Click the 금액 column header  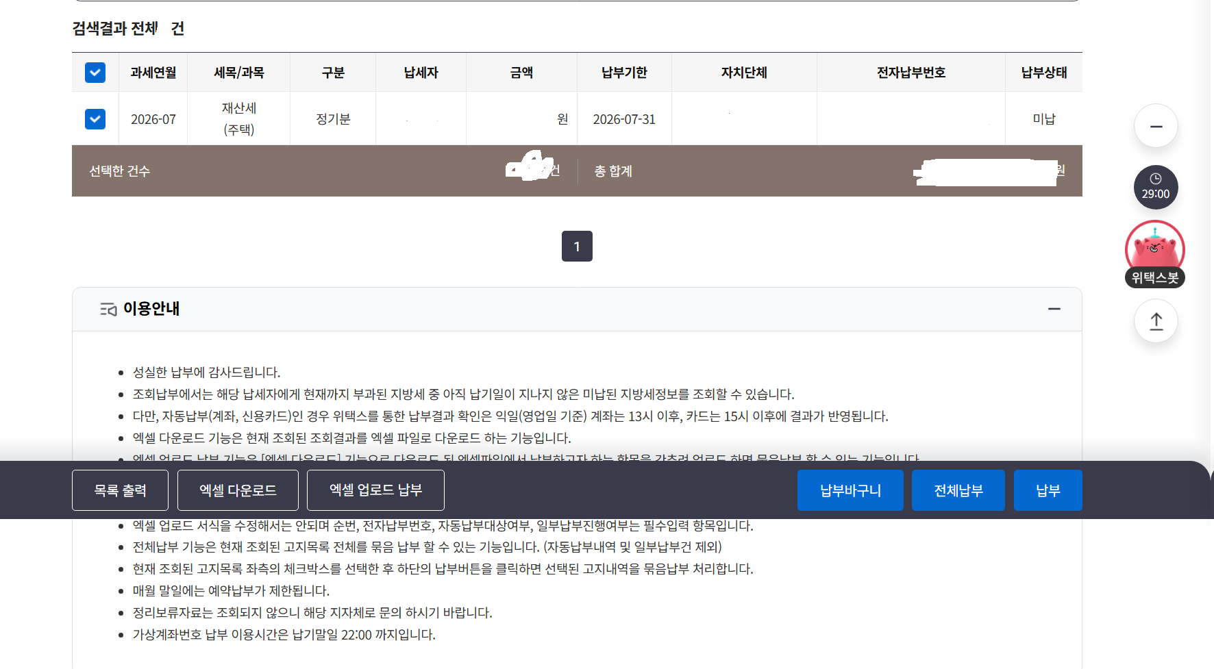521,73
